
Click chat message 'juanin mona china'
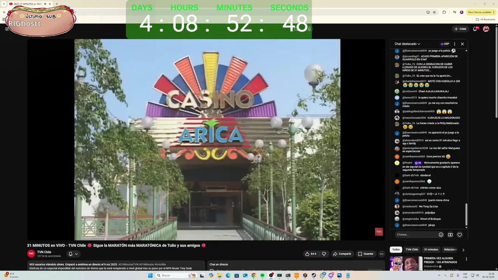[x=438, y=200]
